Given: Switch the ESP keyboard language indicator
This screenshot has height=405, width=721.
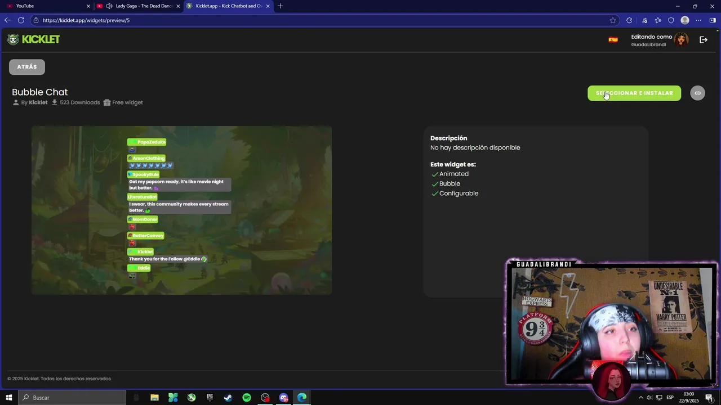Looking at the screenshot, I should (x=670, y=398).
